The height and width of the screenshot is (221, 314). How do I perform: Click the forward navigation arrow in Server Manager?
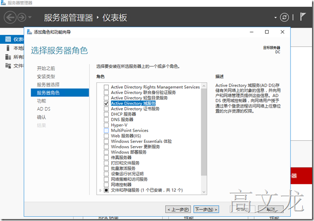(22, 18)
